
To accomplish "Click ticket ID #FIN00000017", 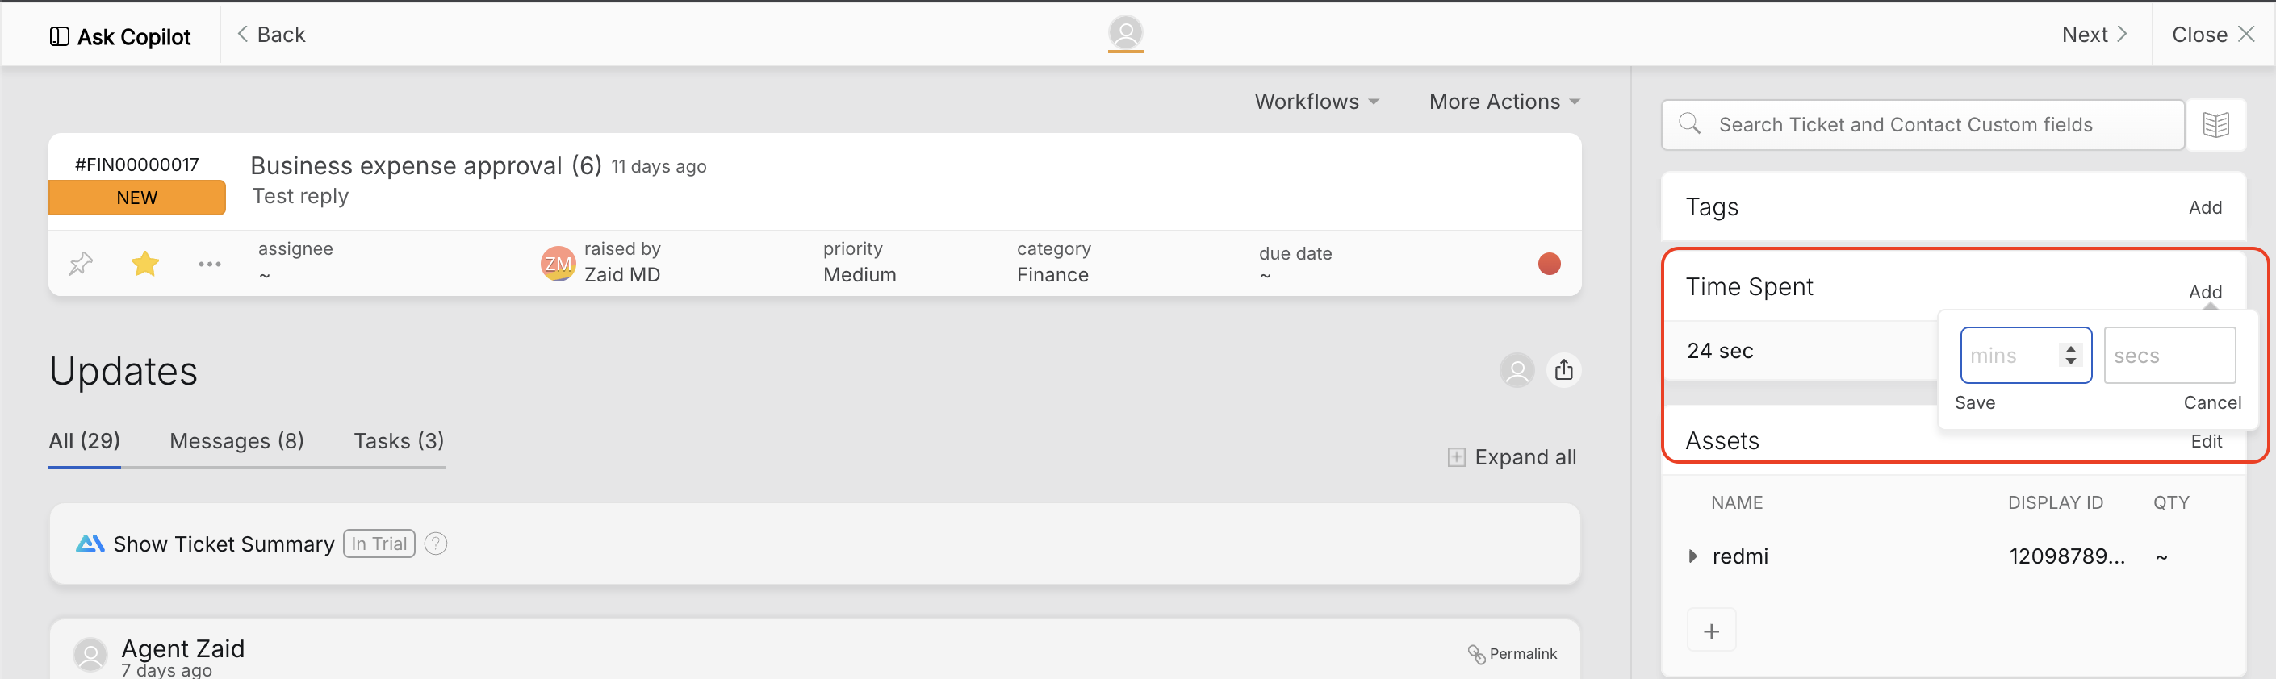I will 137,165.
